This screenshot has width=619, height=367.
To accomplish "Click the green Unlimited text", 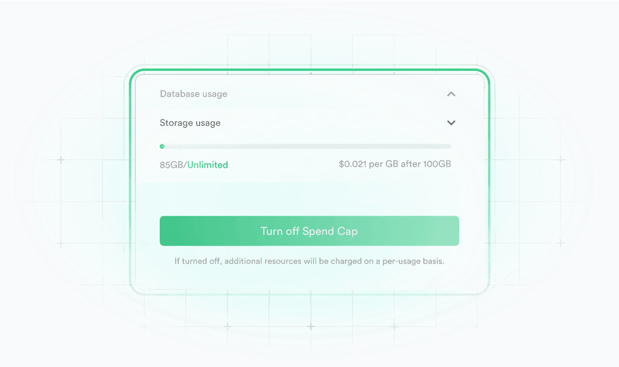I will [x=208, y=165].
